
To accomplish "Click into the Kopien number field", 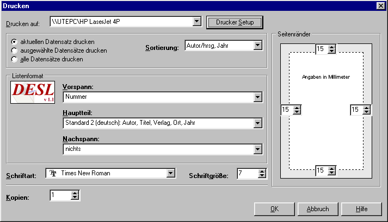I will (60, 195).
